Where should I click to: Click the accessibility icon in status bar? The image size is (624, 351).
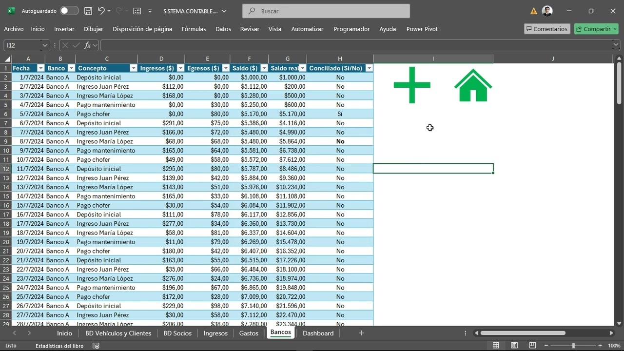96,346
